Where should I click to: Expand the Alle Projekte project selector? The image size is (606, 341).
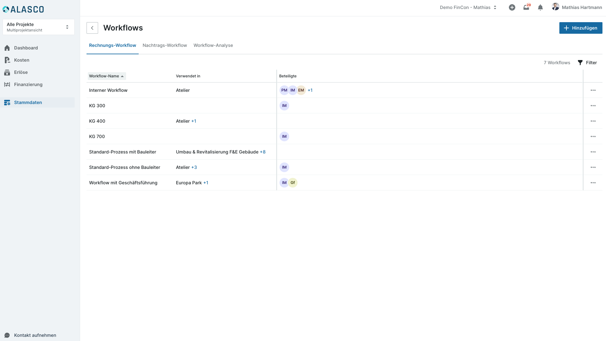coord(38,27)
